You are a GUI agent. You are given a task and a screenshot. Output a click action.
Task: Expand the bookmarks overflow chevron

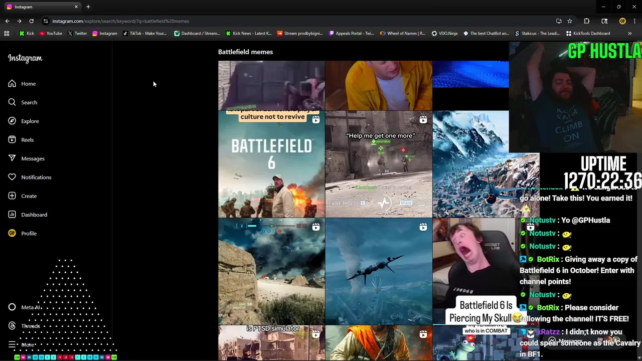pos(629,34)
